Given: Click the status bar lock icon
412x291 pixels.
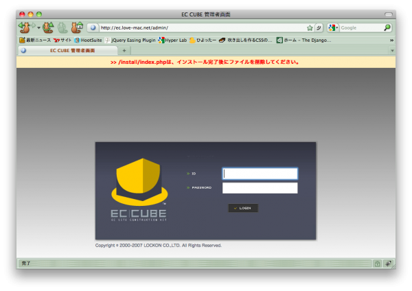Looking at the screenshot, I should pos(377,264).
